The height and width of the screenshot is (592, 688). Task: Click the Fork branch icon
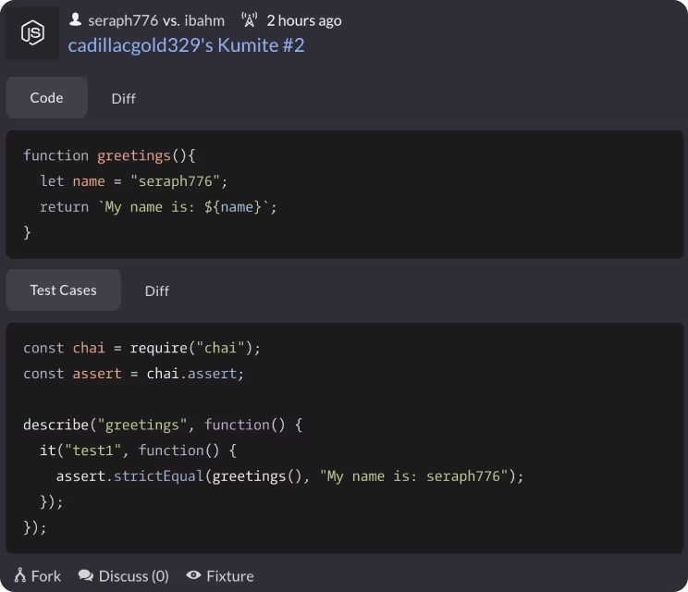[19, 575]
